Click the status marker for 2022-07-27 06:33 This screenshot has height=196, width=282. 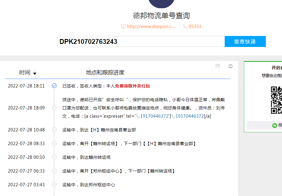[54, 171]
